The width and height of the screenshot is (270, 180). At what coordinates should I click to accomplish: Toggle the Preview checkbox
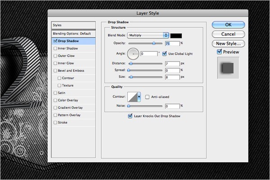[219, 51]
